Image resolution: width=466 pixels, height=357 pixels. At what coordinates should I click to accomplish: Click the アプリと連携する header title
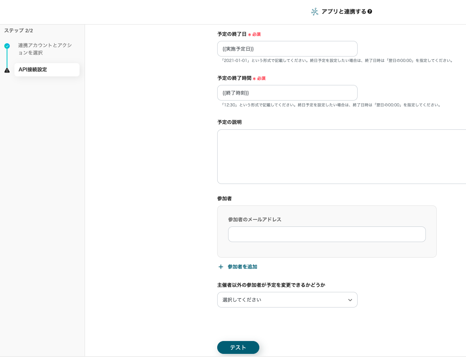(x=344, y=12)
